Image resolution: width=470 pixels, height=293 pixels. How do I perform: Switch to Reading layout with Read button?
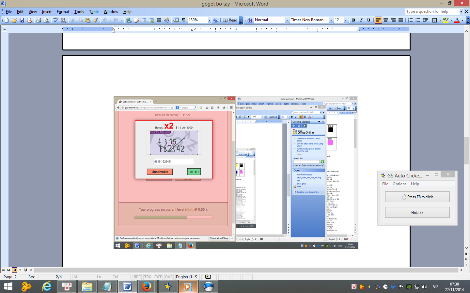tap(230, 20)
